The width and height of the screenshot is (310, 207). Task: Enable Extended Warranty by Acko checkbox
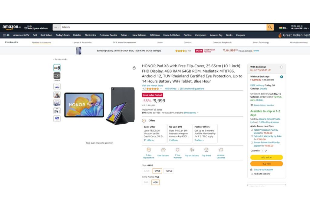pos(252,136)
